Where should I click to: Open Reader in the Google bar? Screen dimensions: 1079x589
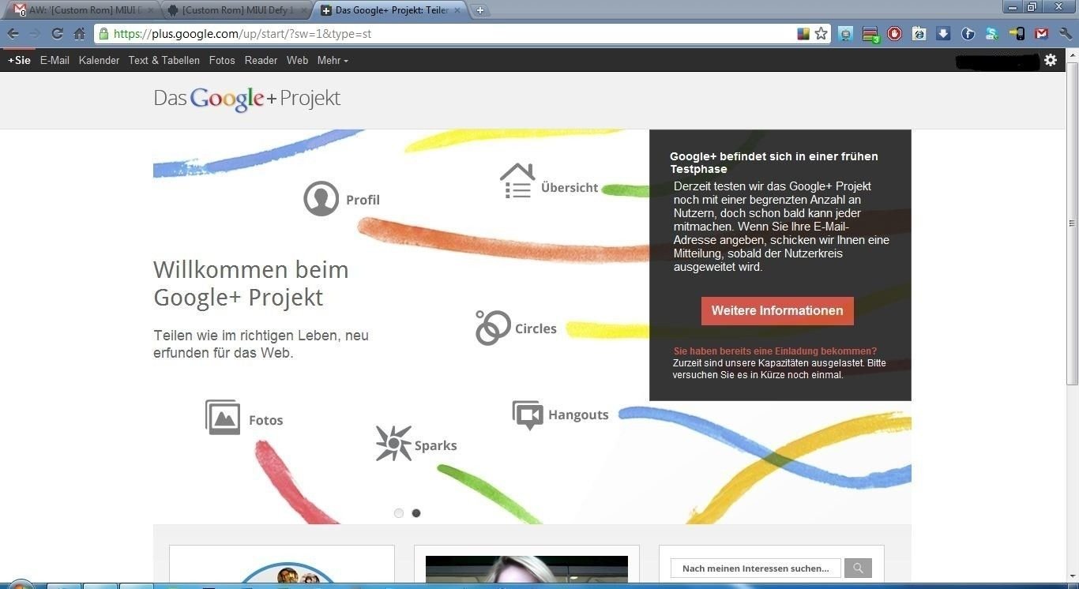(x=261, y=60)
